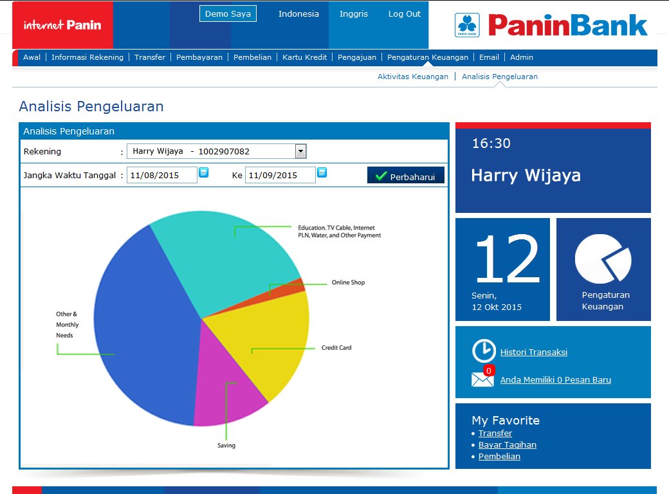Image resolution: width=669 pixels, height=494 pixels.
Task: Click the orange Online Shop pie slice
Action: point(287,291)
